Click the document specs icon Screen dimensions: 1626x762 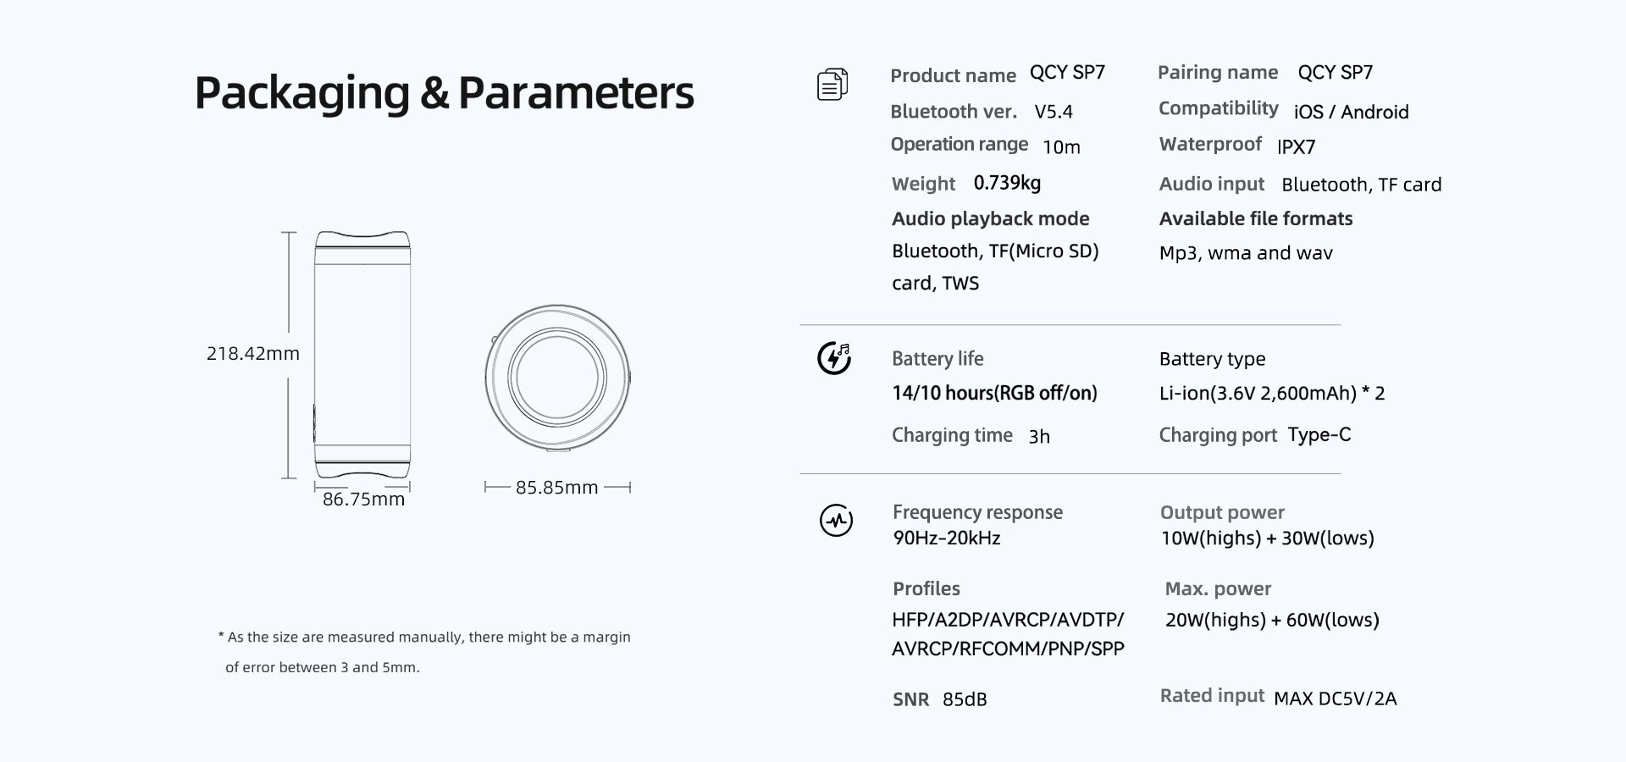click(832, 85)
